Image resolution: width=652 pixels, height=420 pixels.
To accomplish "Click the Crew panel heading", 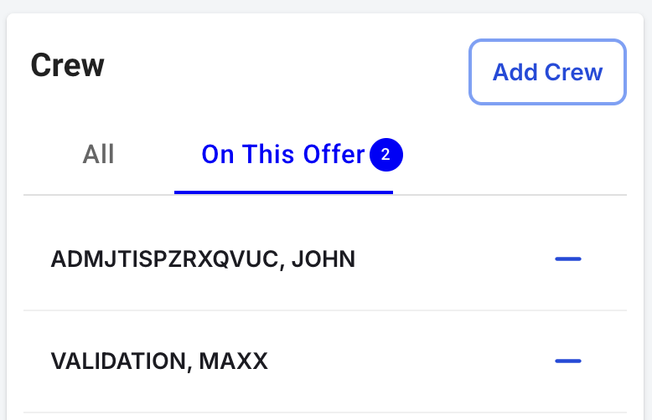I will tap(67, 65).
